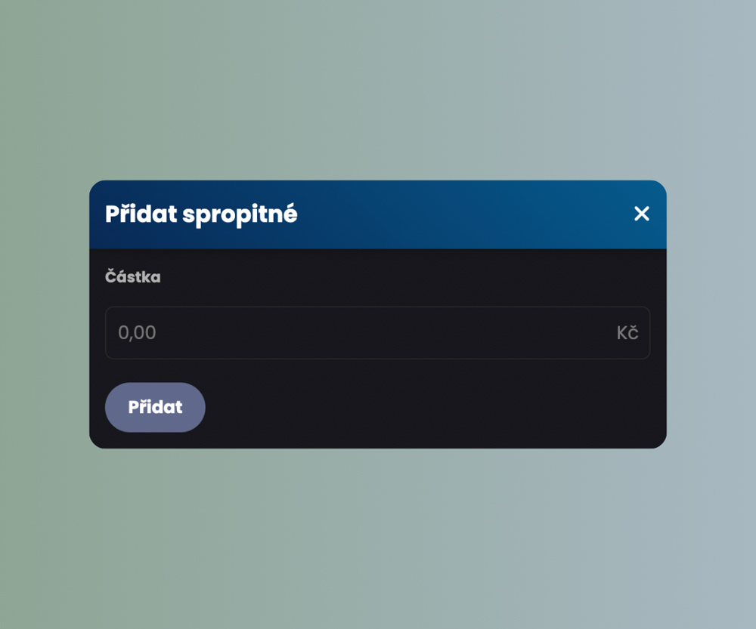Click the word spropitné in title

click(x=240, y=215)
